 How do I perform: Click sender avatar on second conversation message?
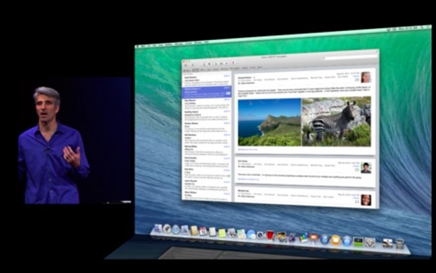coord(366,167)
